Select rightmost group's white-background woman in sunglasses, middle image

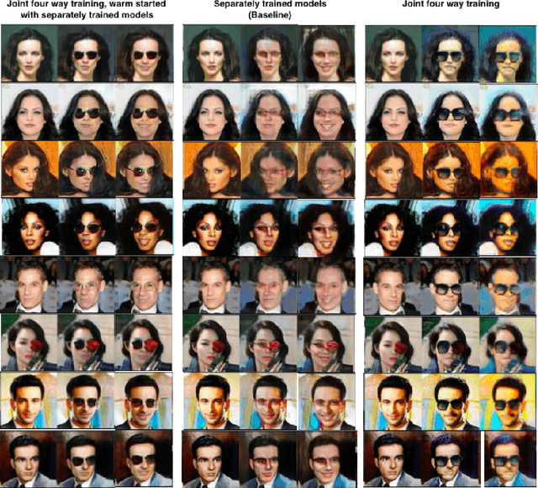[451, 112]
